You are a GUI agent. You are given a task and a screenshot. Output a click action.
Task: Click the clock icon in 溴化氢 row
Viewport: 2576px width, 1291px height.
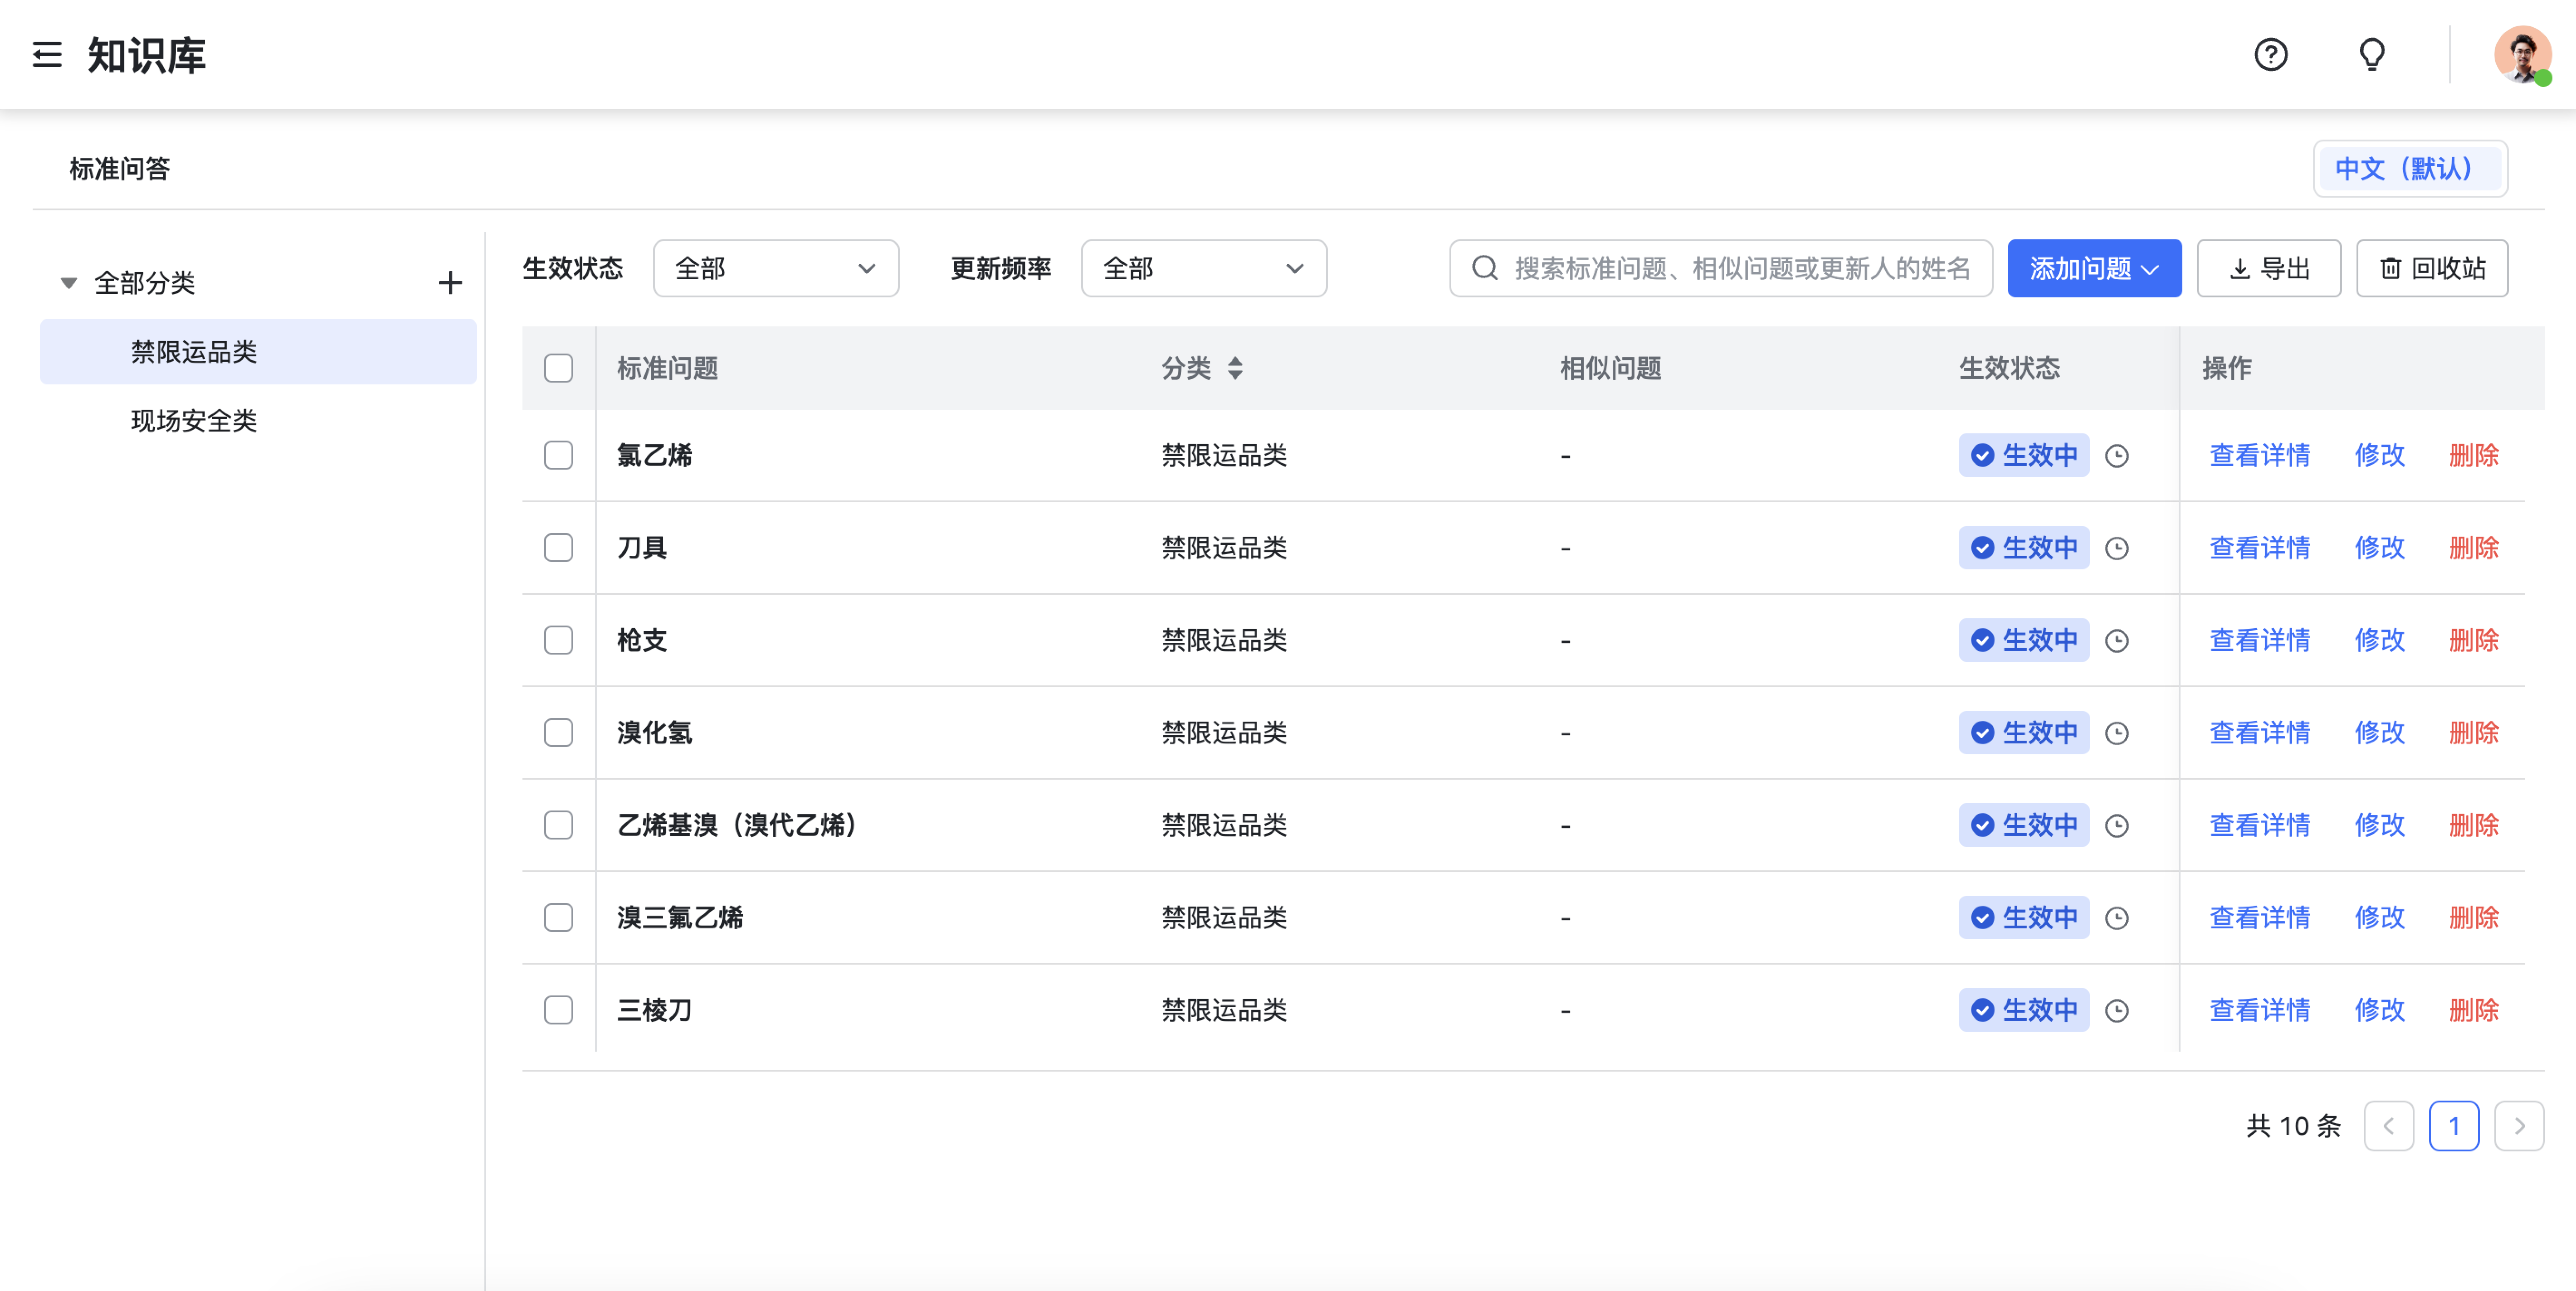point(2116,733)
